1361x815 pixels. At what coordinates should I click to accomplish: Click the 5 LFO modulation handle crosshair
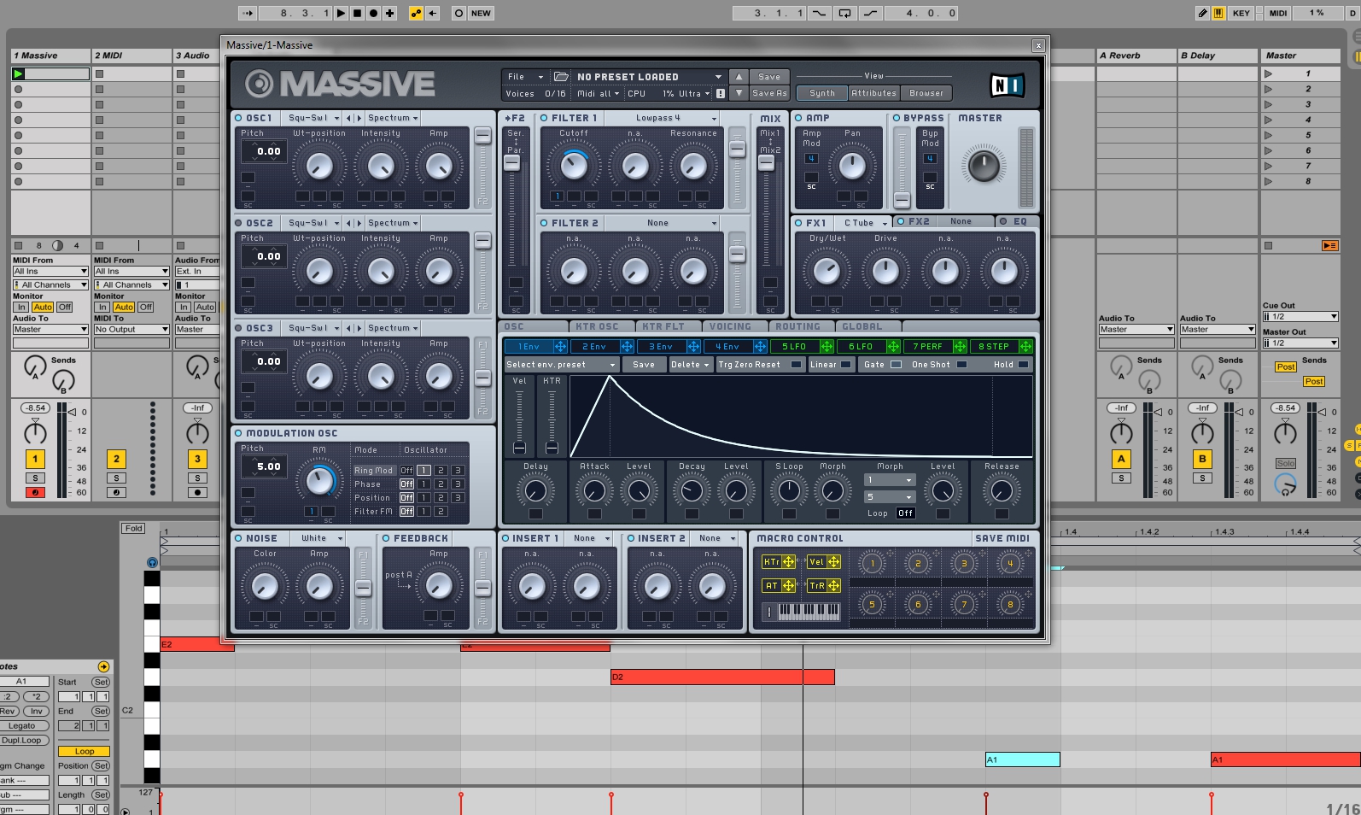827,346
